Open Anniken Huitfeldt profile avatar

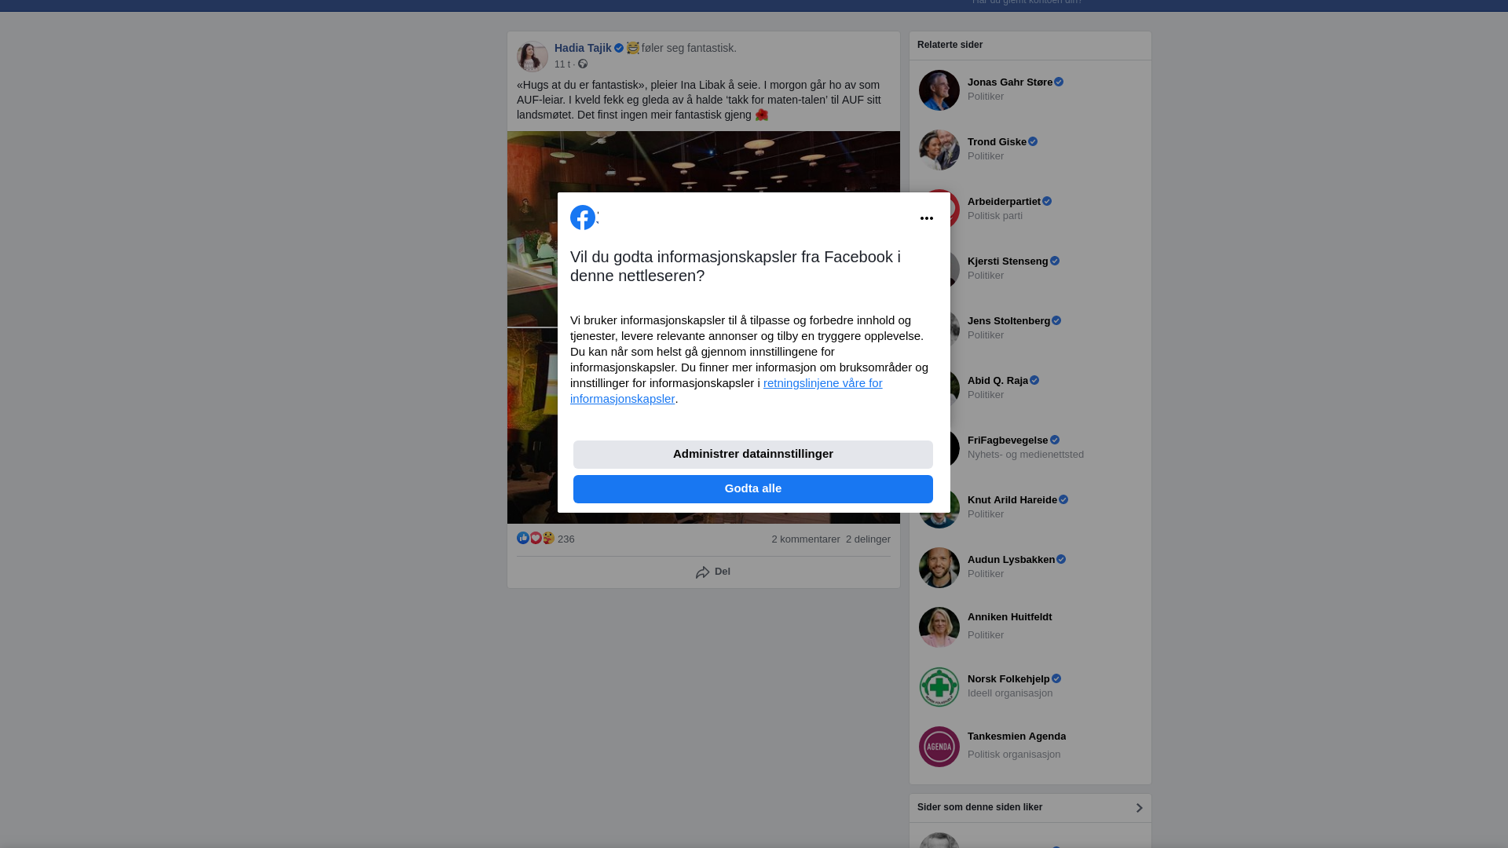point(939,627)
